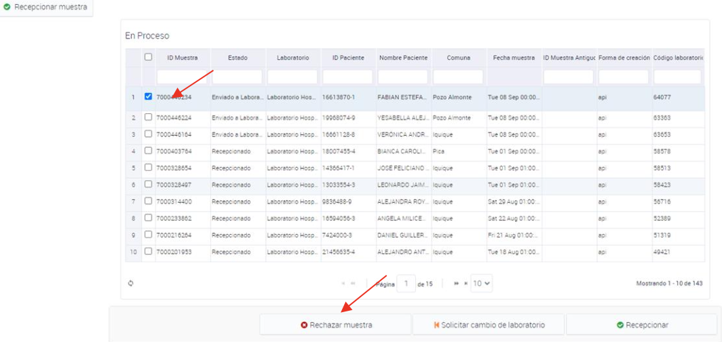Click the Forma de creación filter input
Image resolution: width=722 pixels, height=342 pixels.
tap(624, 77)
